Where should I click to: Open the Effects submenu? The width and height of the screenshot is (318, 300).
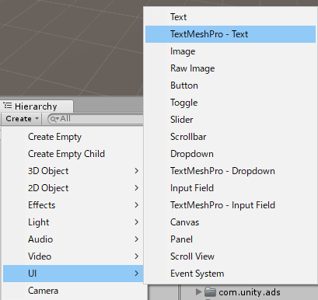(73, 205)
